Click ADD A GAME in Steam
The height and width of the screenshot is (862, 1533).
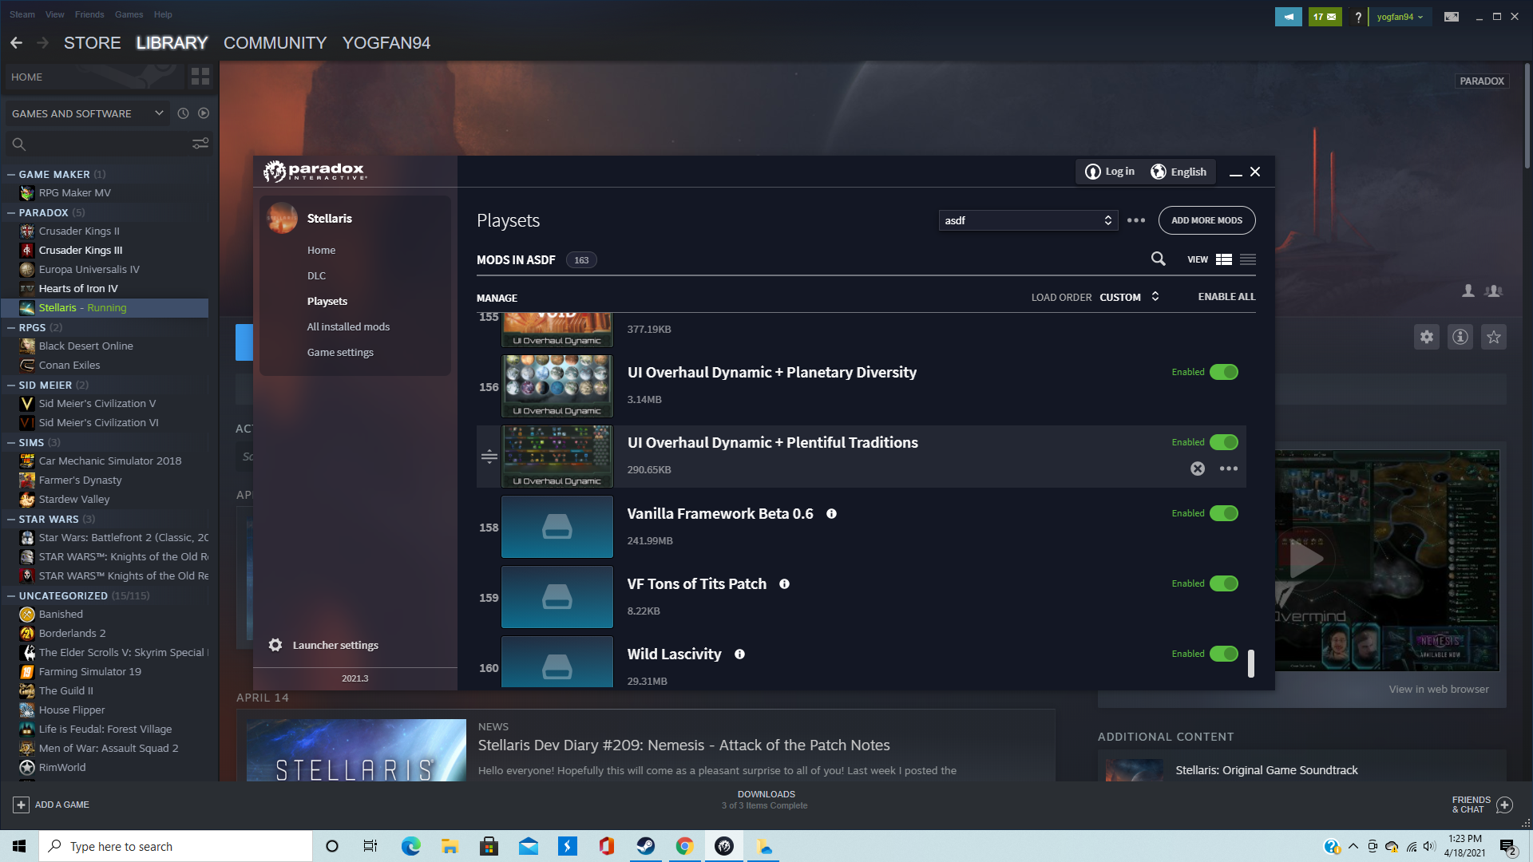coord(51,805)
